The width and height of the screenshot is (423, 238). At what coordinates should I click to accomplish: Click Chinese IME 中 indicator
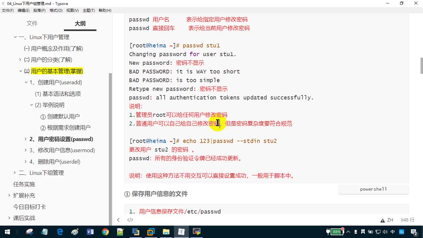click(x=393, y=232)
